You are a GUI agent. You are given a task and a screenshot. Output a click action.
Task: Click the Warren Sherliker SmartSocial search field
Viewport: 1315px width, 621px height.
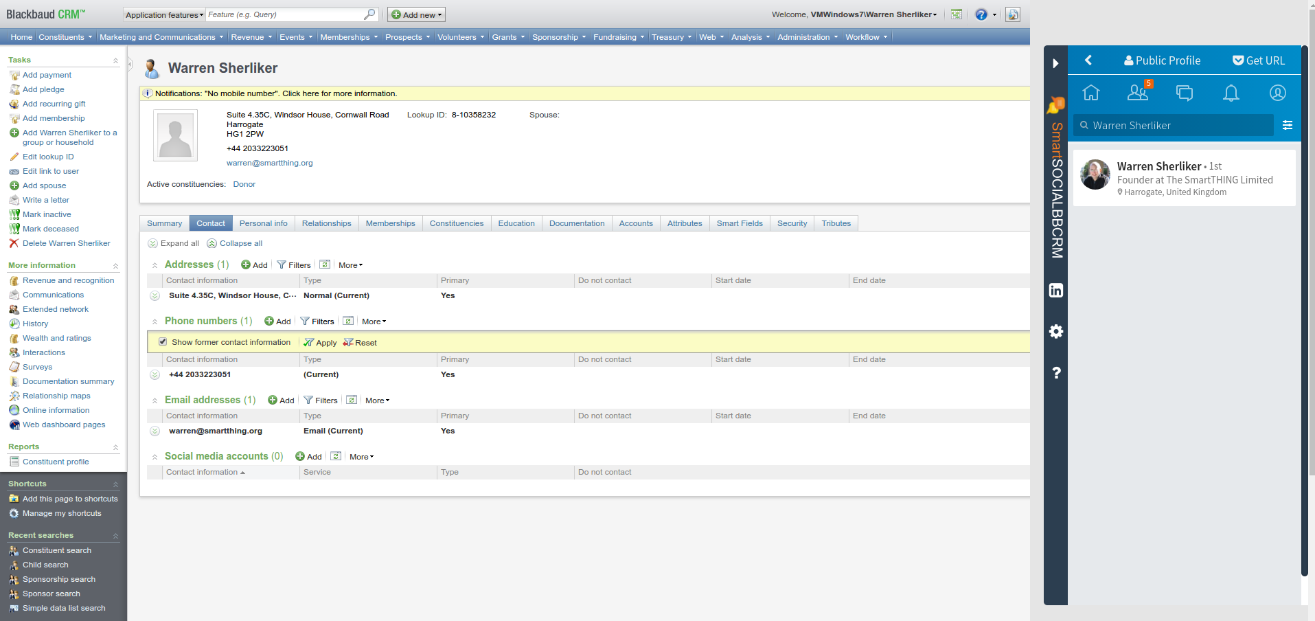[x=1174, y=125]
